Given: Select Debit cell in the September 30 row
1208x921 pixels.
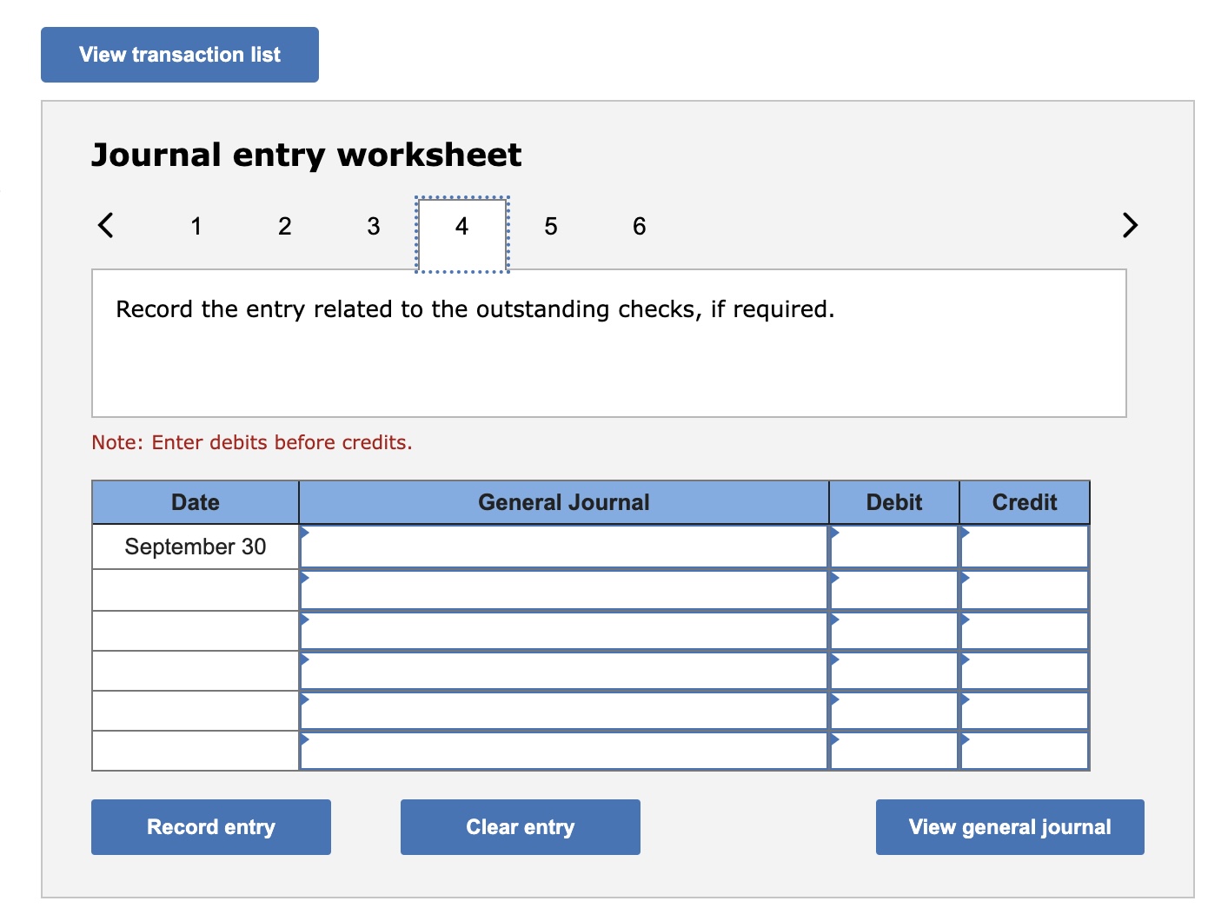Looking at the screenshot, I should coord(894,547).
